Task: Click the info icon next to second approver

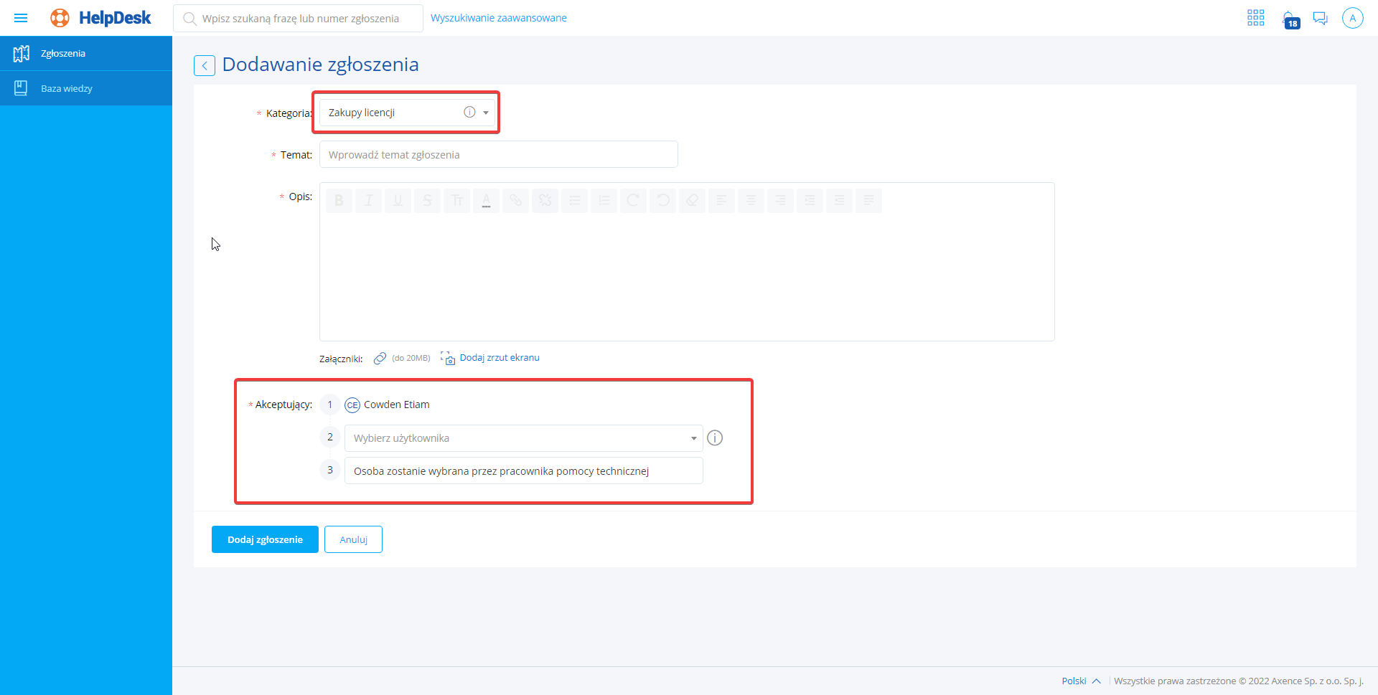Action: pos(714,438)
